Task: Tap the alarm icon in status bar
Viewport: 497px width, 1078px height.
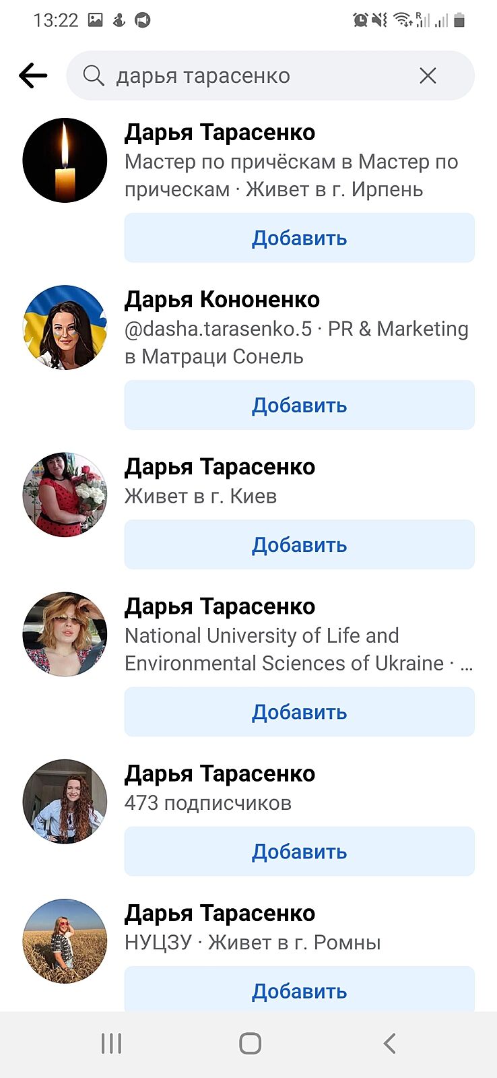Action: 360,20
